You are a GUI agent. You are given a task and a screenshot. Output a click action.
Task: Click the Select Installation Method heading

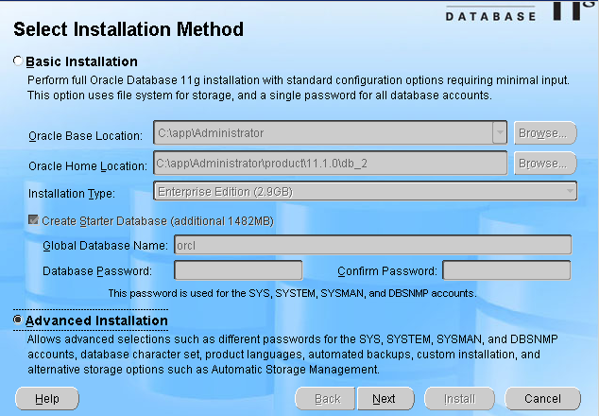[x=128, y=29]
